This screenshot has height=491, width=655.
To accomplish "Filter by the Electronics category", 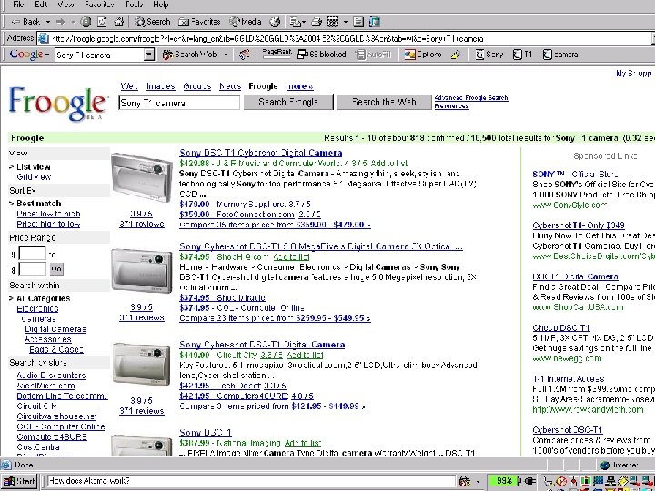I will click(x=37, y=308).
